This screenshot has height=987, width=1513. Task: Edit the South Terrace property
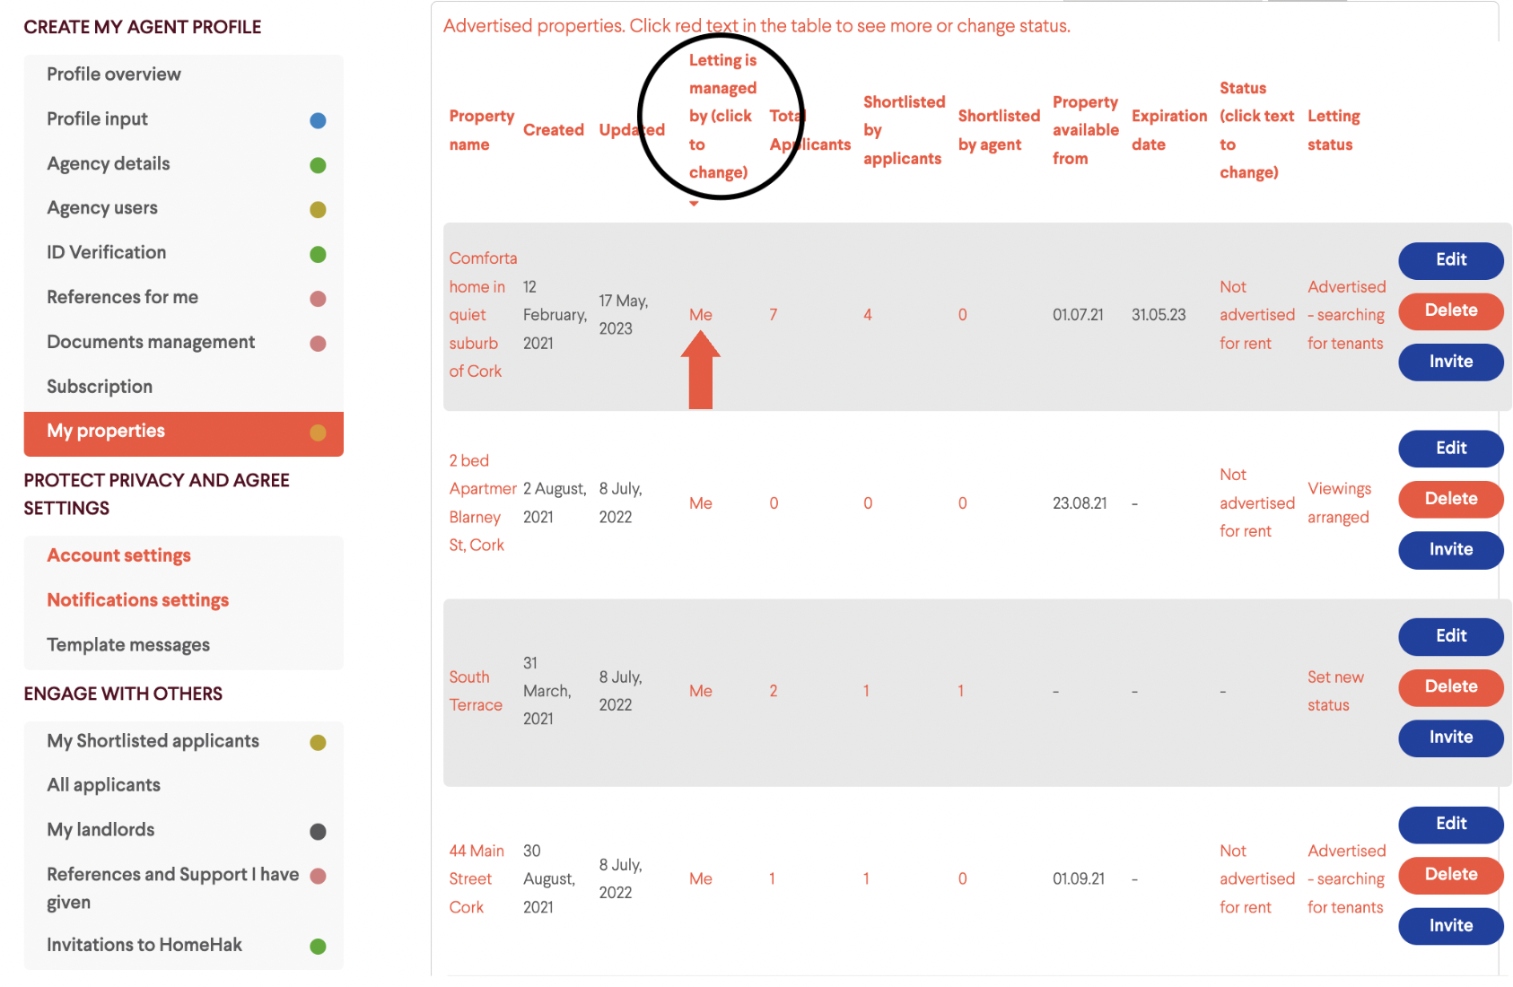pyautogui.click(x=1451, y=636)
